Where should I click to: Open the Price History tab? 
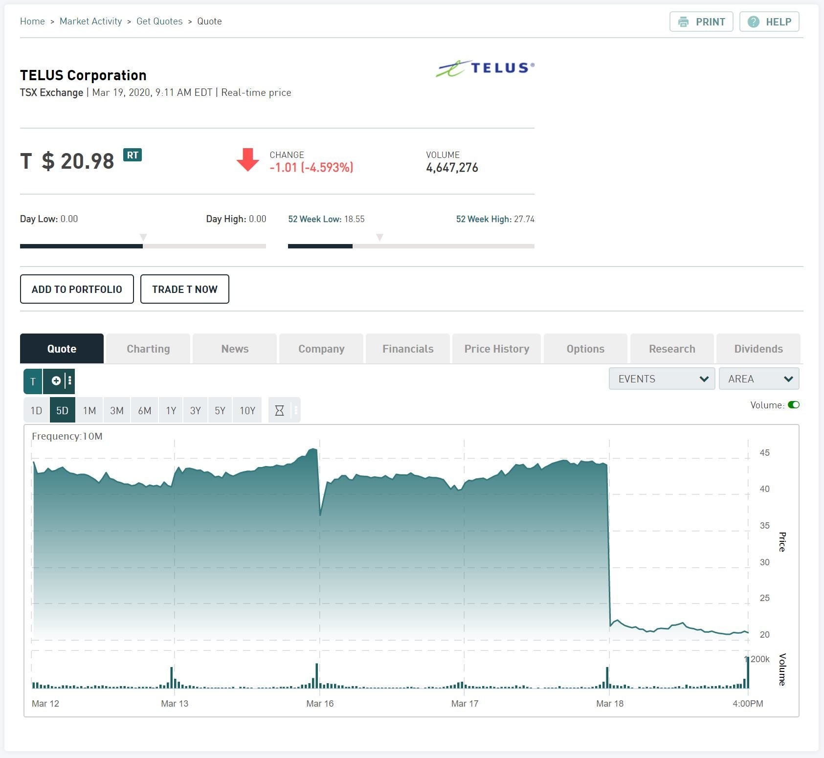[x=496, y=348]
